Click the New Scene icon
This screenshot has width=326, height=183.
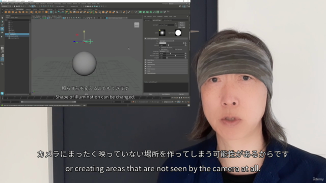point(14,7)
